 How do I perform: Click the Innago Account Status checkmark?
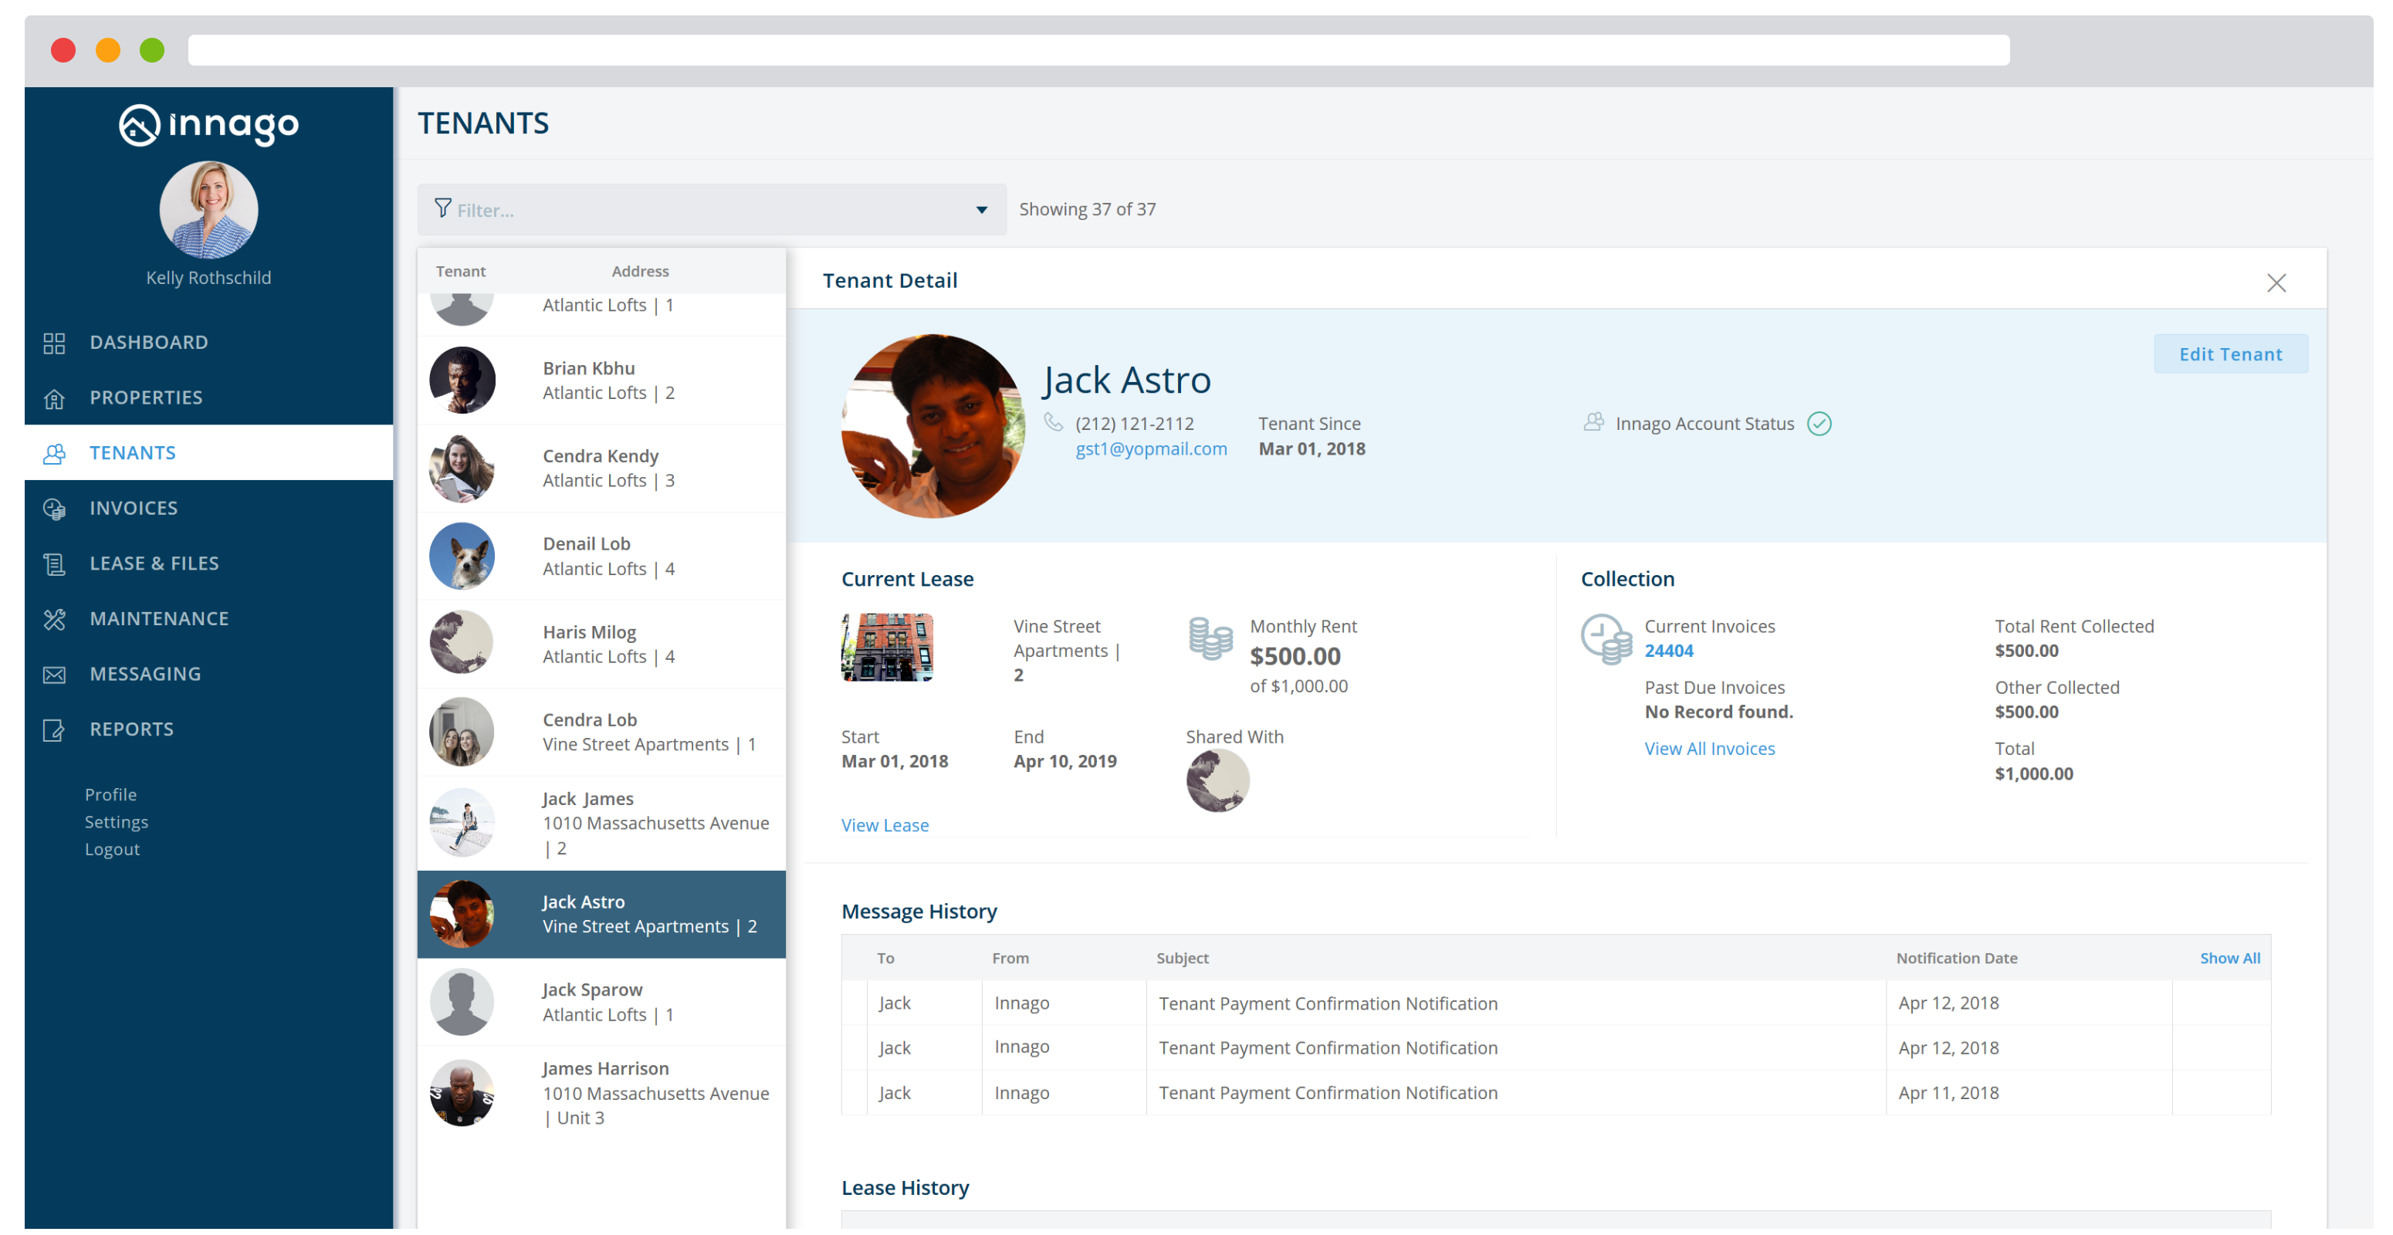tap(1819, 422)
